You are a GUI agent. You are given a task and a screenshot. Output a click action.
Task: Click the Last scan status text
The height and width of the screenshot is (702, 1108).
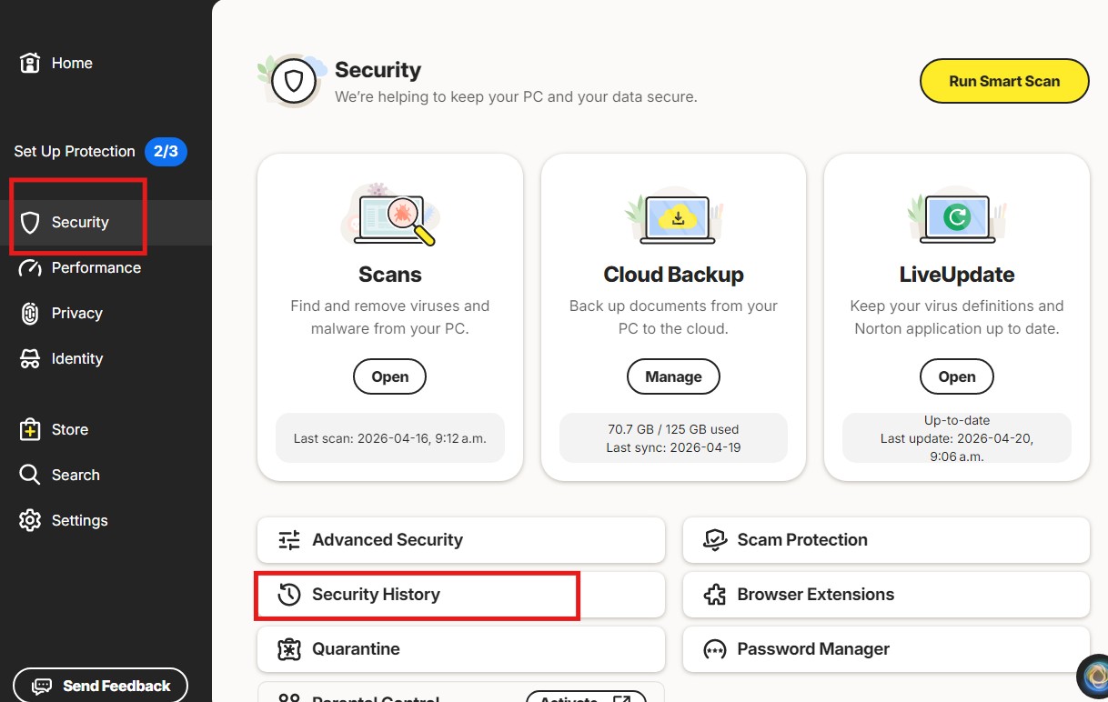pyautogui.click(x=389, y=438)
